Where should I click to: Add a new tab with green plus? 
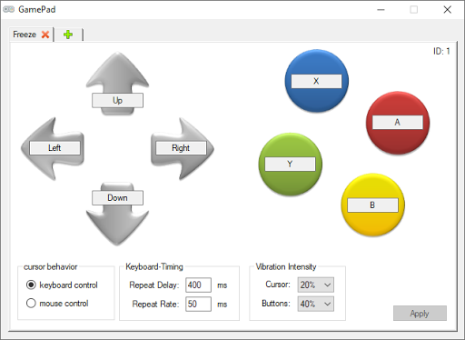click(68, 35)
